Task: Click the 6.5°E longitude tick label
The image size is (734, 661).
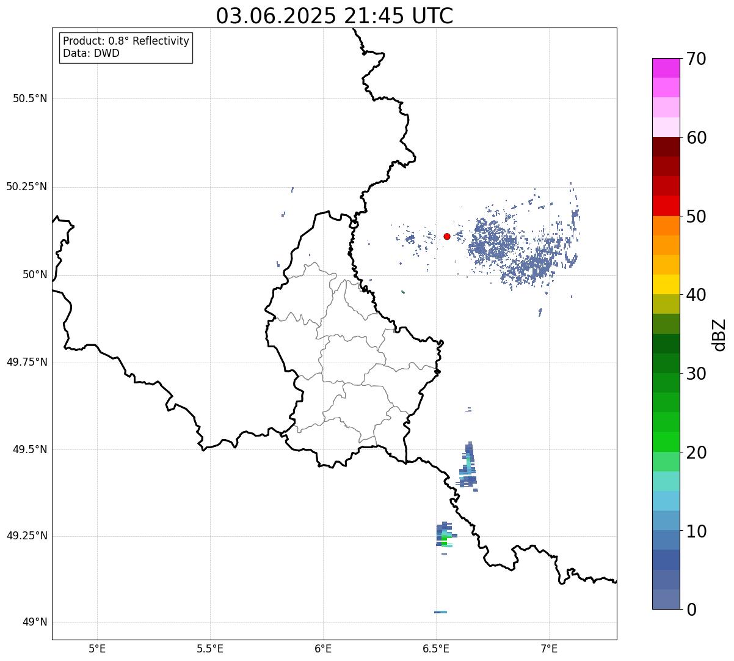Action: (436, 648)
